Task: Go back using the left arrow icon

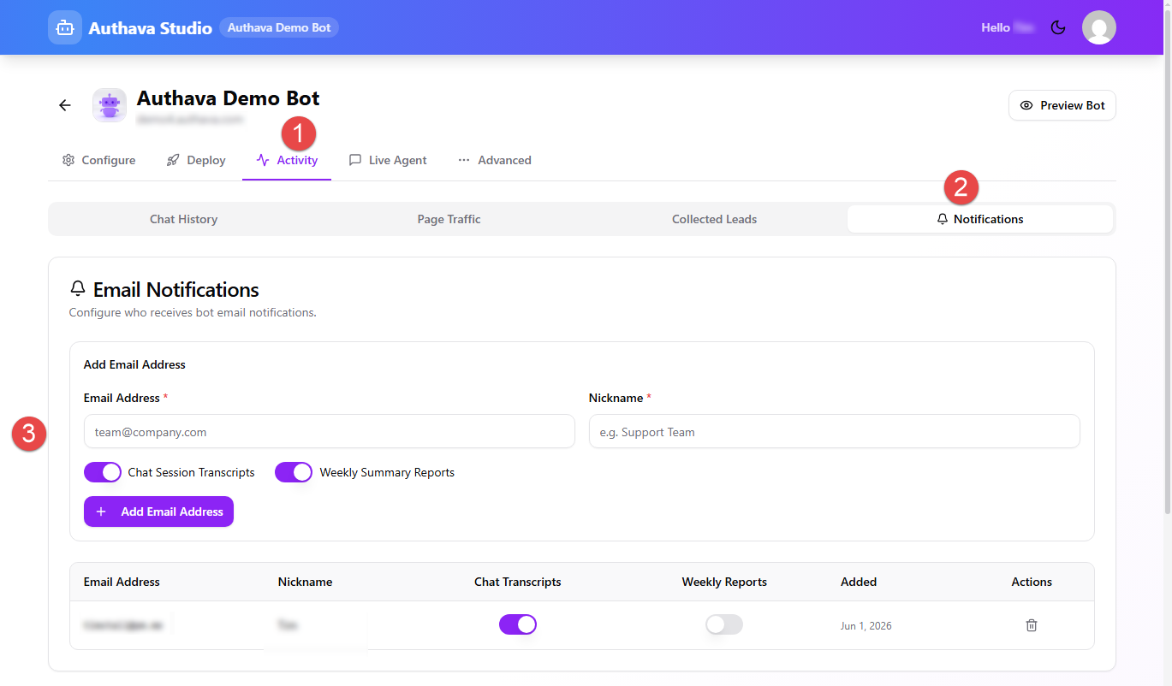Action: tap(65, 105)
